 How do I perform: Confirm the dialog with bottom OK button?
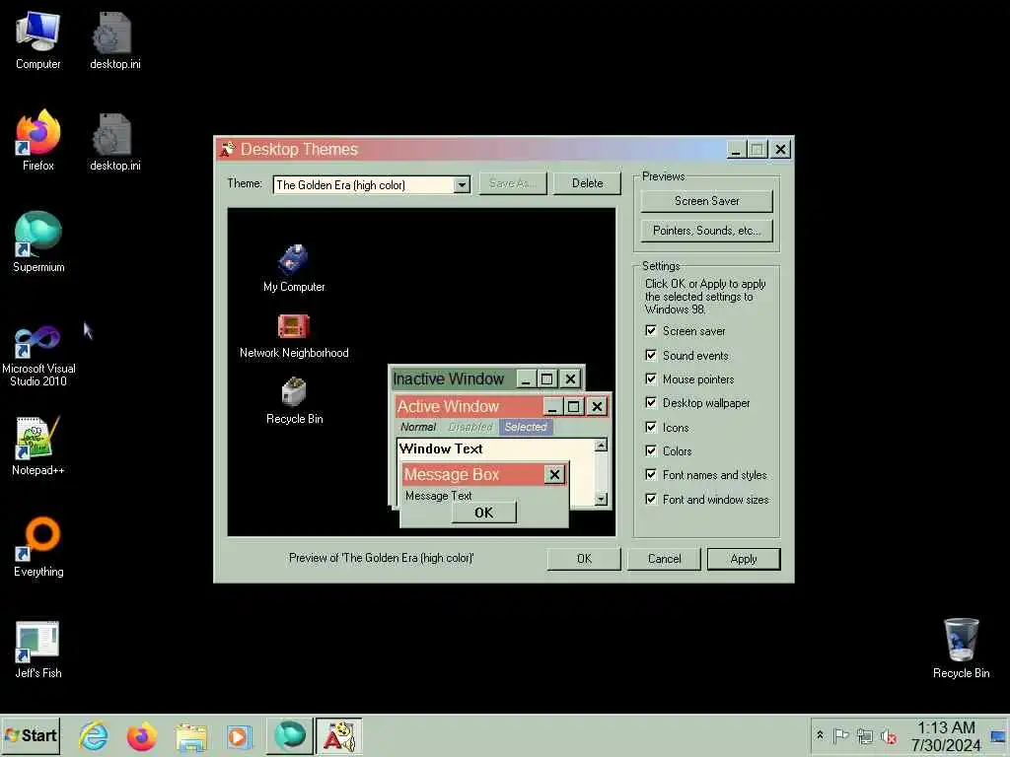[584, 559]
